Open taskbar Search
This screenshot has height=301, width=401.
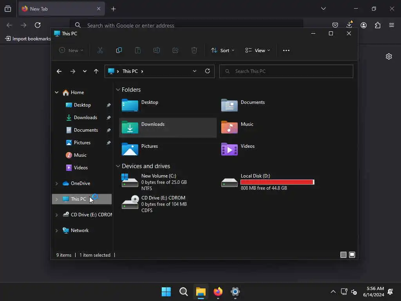point(183,292)
